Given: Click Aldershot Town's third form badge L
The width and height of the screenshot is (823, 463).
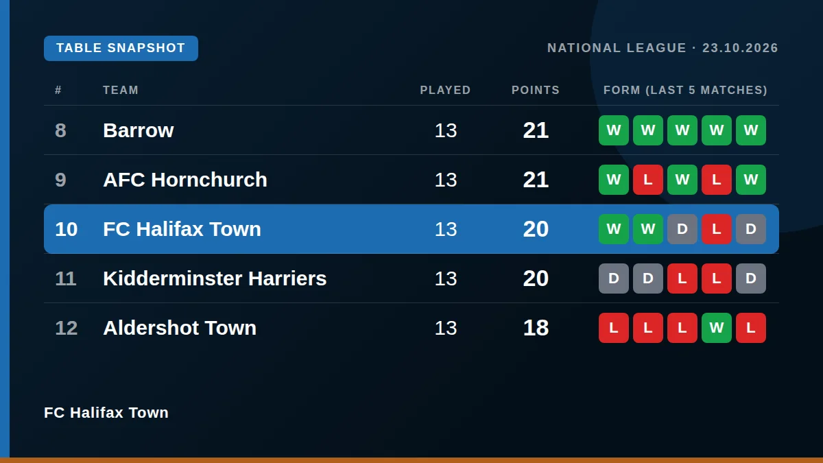Looking at the screenshot, I should point(682,328).
